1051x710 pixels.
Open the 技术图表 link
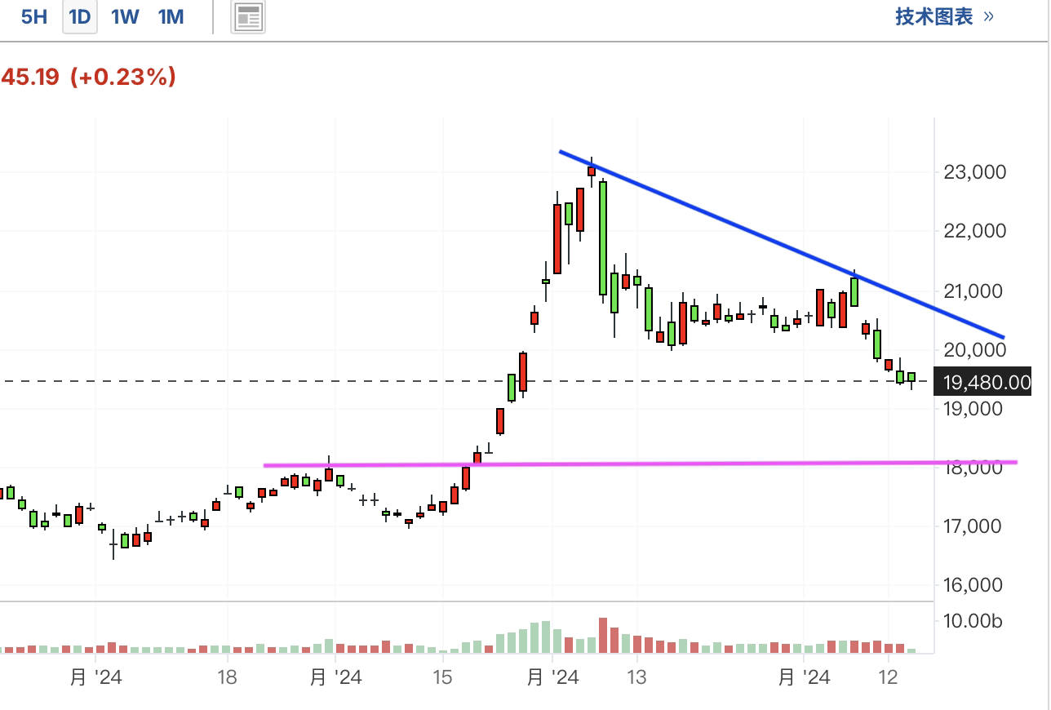(944, 16)
